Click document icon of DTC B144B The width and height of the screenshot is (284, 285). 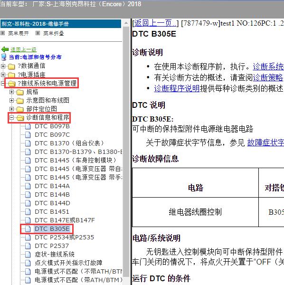tap(28, 194)
